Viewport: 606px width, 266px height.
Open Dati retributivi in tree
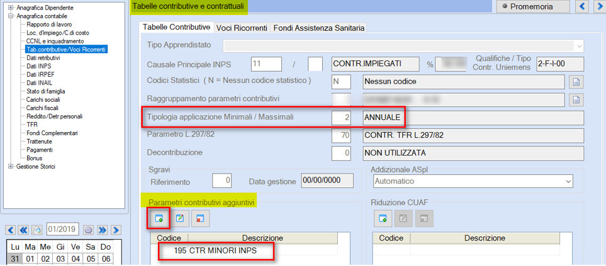click(x=43, y=57)
